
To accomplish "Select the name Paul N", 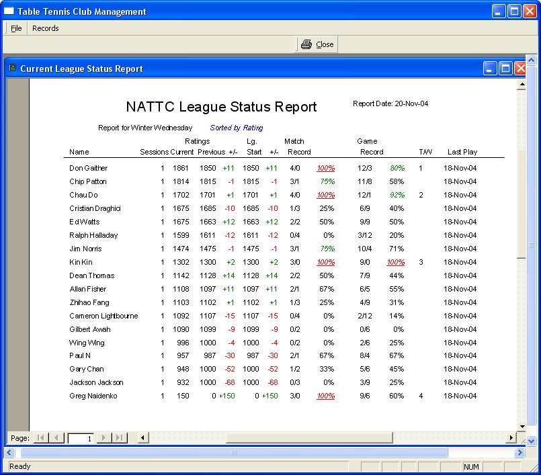I will pos(80,355).
